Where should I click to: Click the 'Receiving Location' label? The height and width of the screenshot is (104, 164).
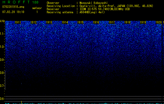(x=61, y=6)
